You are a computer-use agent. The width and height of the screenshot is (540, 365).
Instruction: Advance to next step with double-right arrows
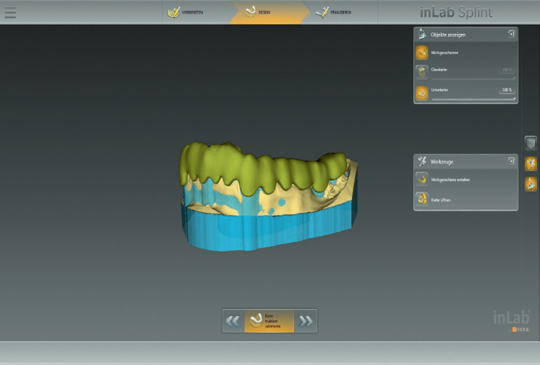pos(306,321)
